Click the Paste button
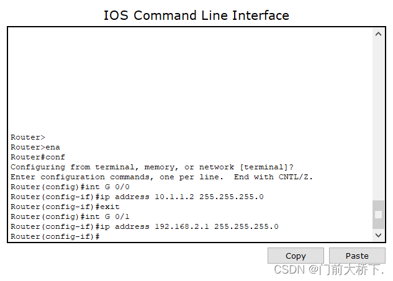The width and height of the screenshot is (393, 281). coord(357,256)
